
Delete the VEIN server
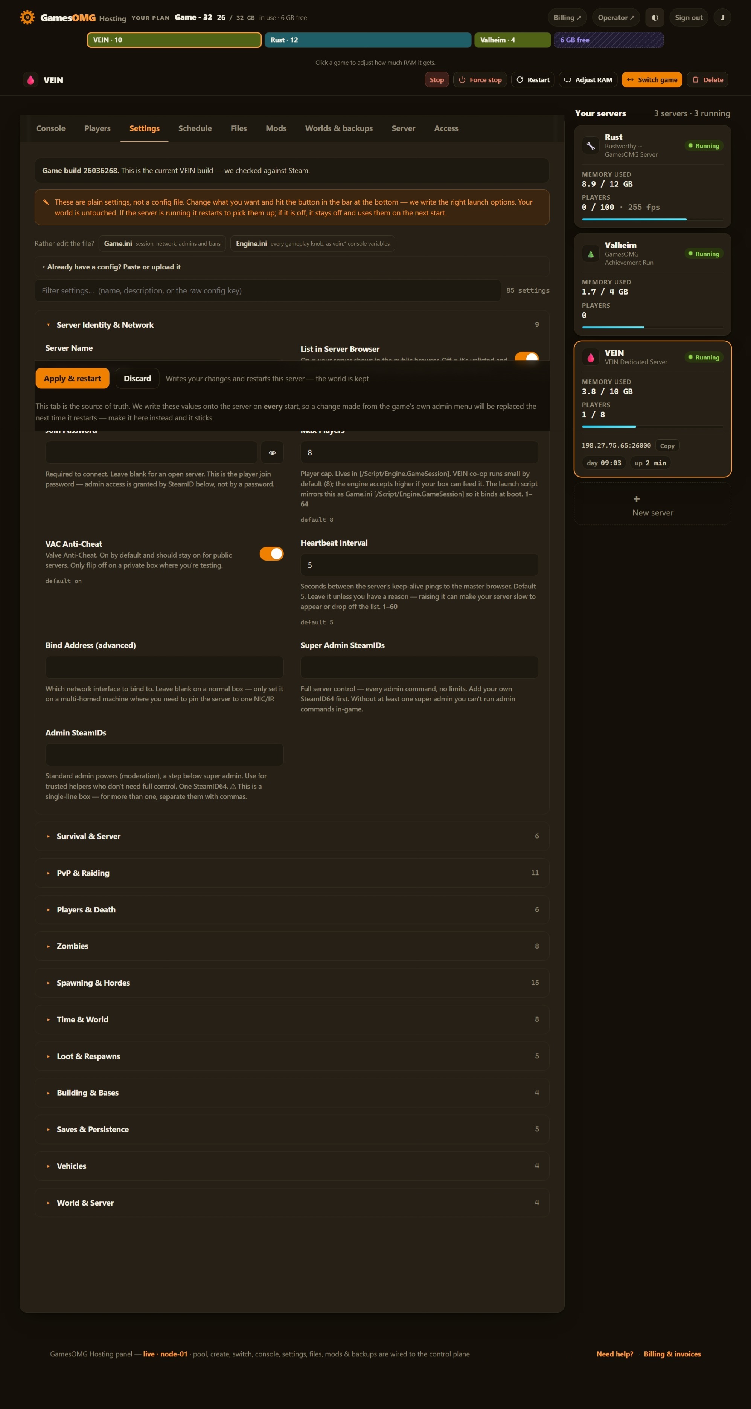(x=707, y=80)
